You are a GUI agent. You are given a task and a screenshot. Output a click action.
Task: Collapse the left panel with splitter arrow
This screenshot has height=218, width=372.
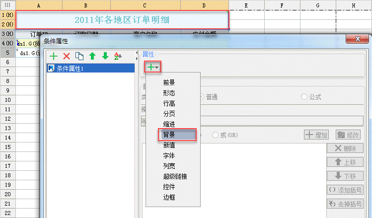(x=137, y=53)
